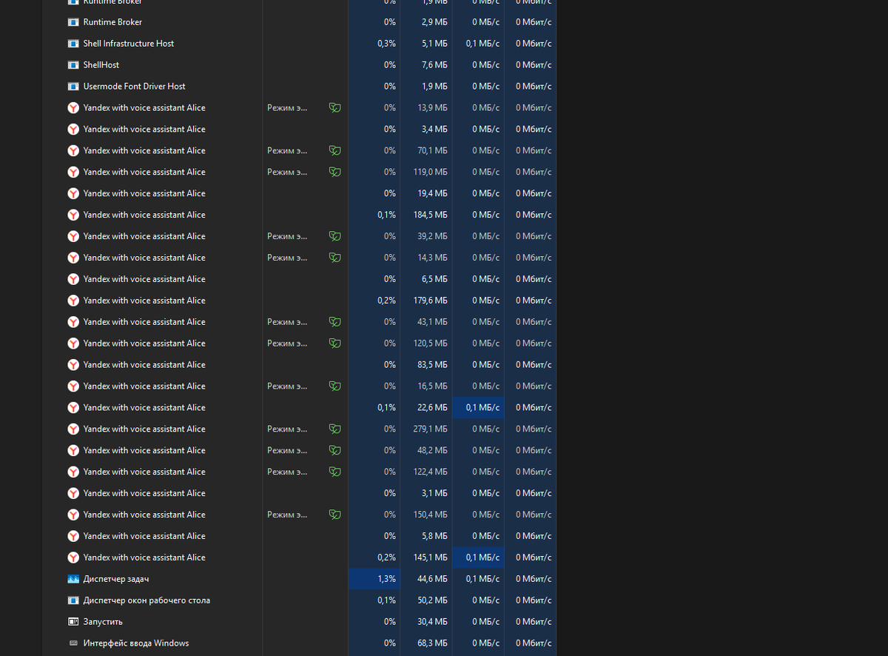Click the Yandex icon in the 179,6 МБ row
Image resolution: width=888 pixels, height=656 pixels.
[73, 301]
